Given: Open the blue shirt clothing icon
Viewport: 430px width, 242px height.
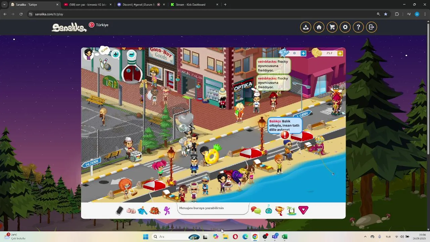Looking at the screenshot, I should [x=142, y=211].
